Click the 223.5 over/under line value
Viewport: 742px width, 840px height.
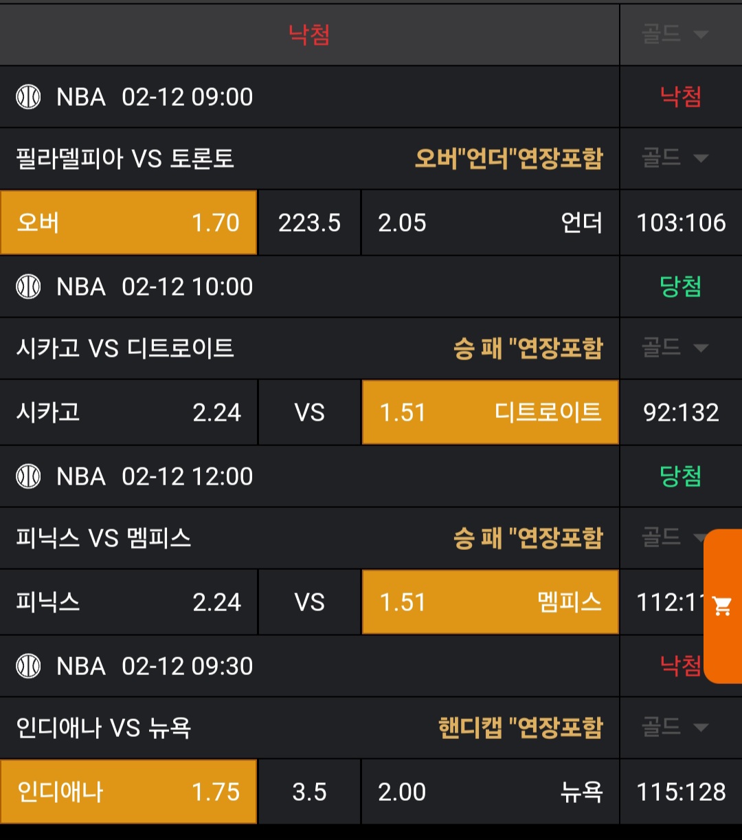pos(309,223)
